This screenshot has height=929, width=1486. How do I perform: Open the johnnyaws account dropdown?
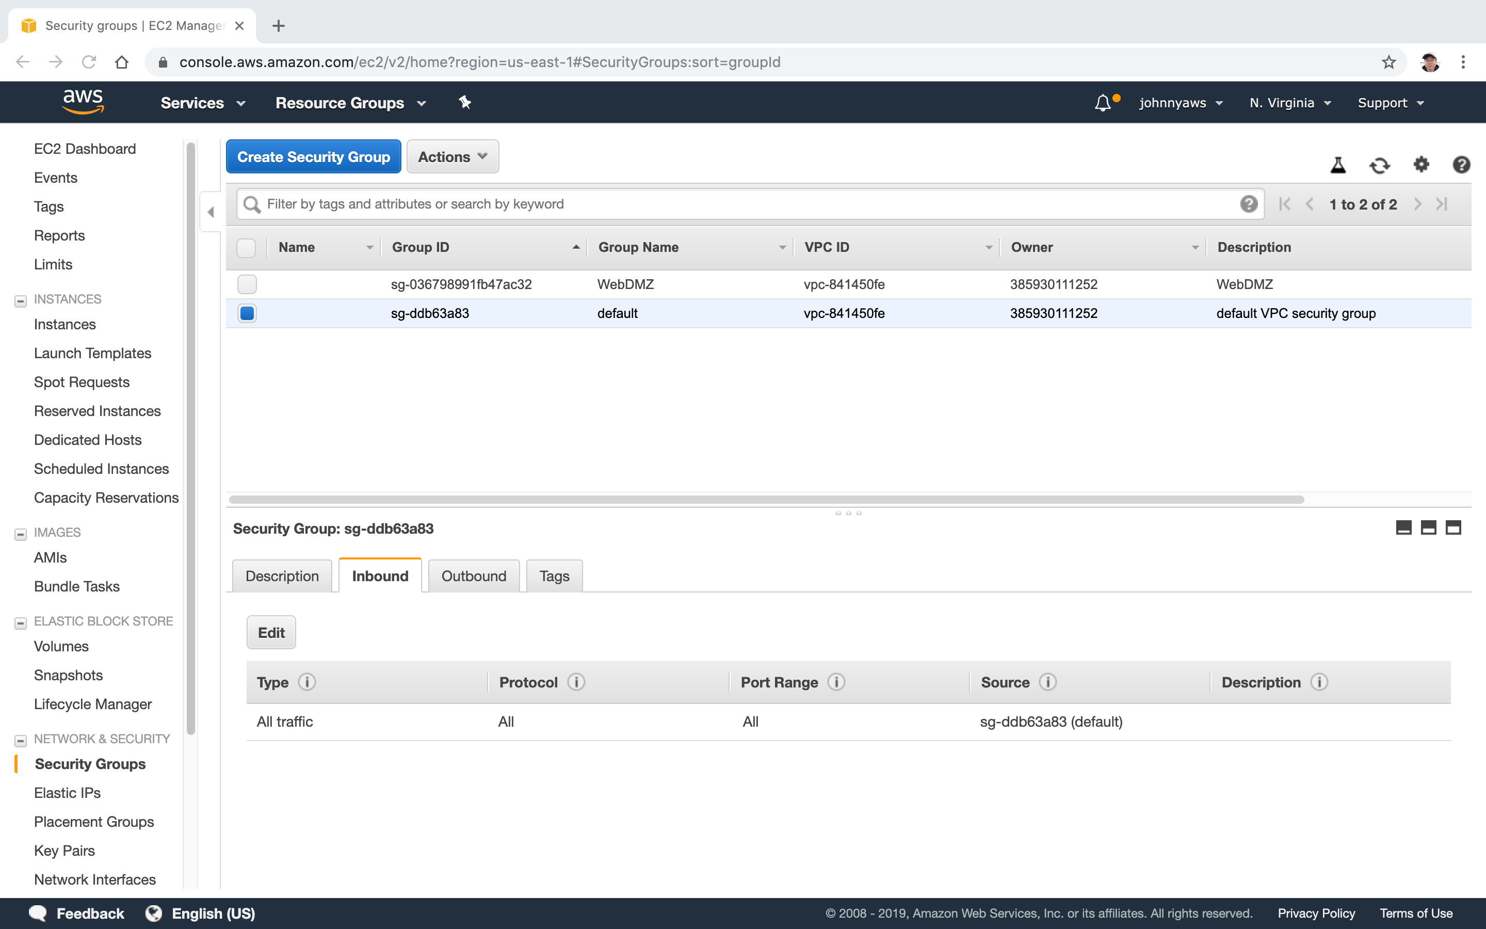[x=1181, y=103]
